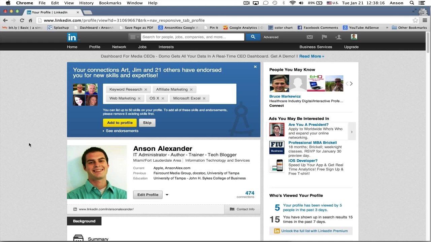431x242 pixels.
Task: Open the Apple menu
Action: click(8, 3)
